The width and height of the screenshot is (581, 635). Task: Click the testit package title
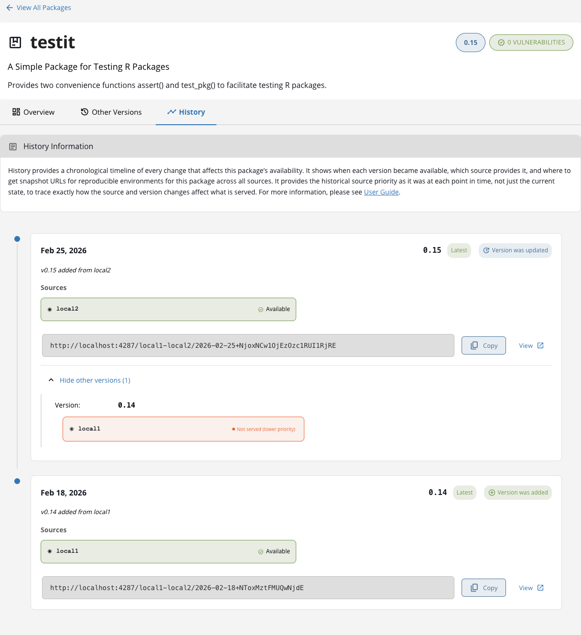53,43
